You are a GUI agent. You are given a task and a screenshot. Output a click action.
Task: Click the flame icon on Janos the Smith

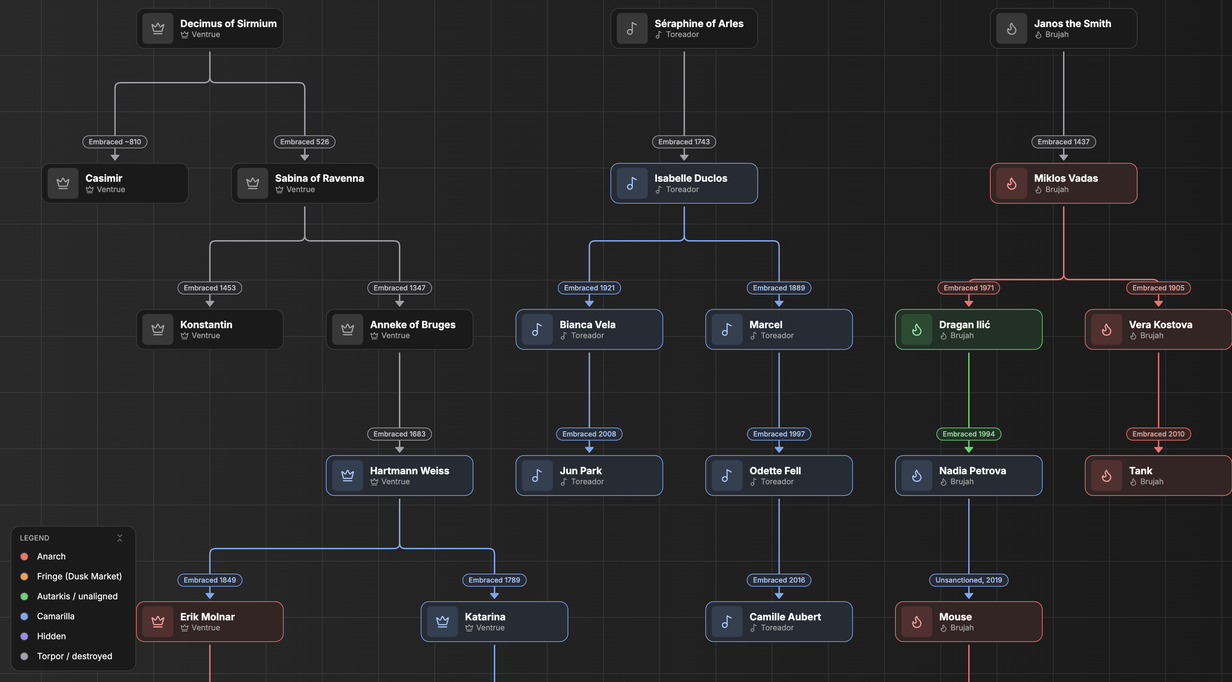(1012, 29)
